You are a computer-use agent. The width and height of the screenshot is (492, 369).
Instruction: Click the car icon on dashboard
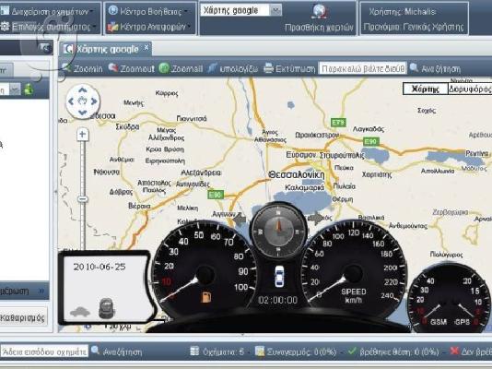coord(279,277)
